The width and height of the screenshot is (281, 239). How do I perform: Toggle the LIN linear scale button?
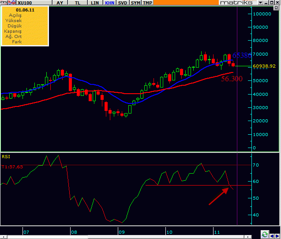tap(94, 3)
